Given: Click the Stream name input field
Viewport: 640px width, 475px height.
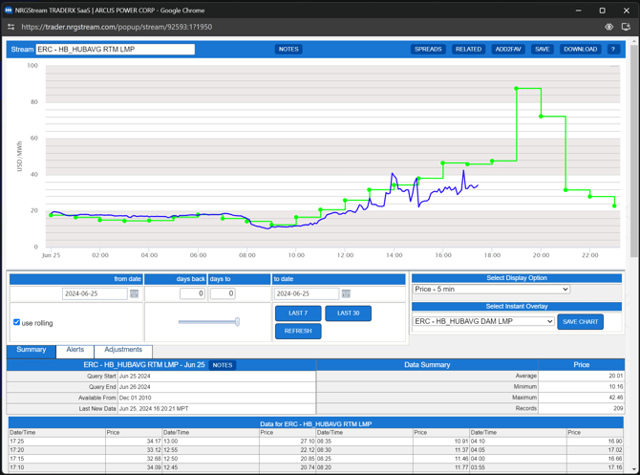Looking at the screenshot, I should (115, 50).
